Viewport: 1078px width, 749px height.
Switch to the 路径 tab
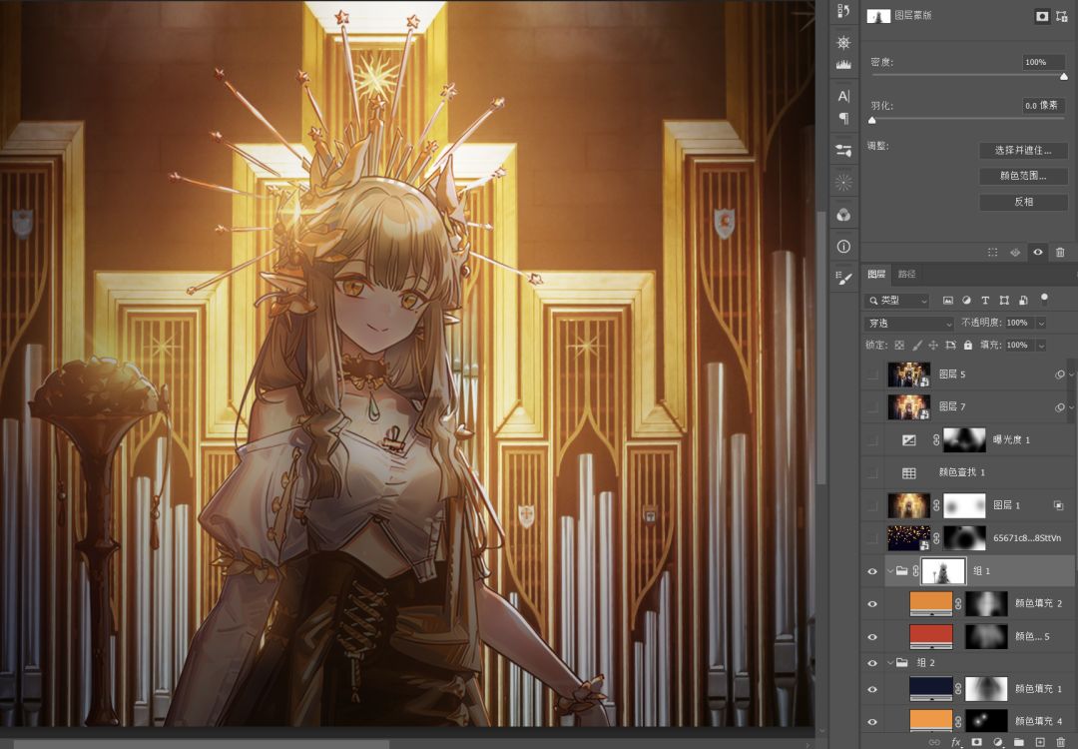tap(906, 274)
